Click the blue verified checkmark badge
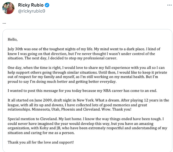The width and height of the screenshot is (173, 152). (47, 5)
